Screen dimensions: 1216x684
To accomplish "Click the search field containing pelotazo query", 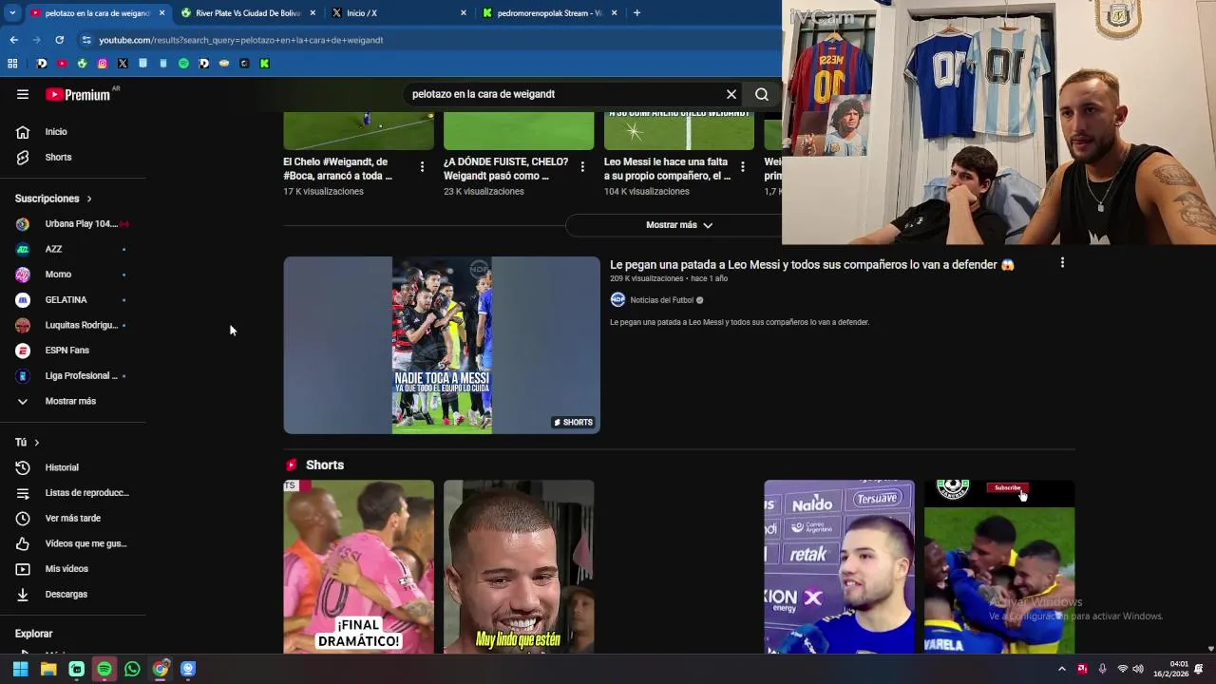I will pos(565,94).
